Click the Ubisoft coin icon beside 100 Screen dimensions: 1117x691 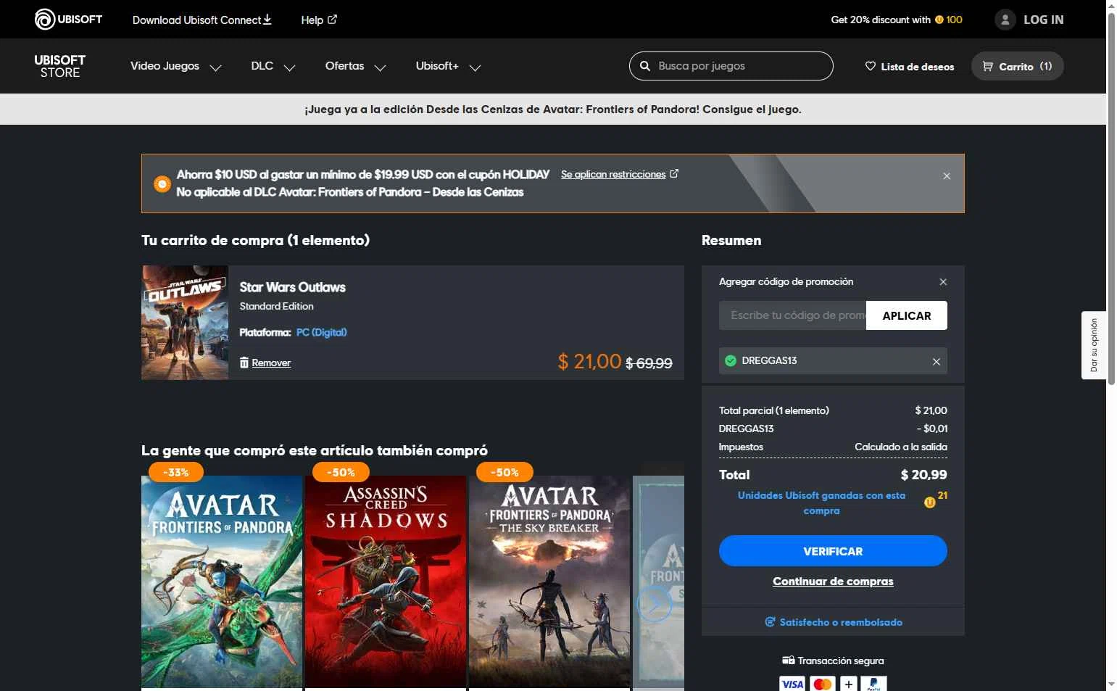coord(939,20)
